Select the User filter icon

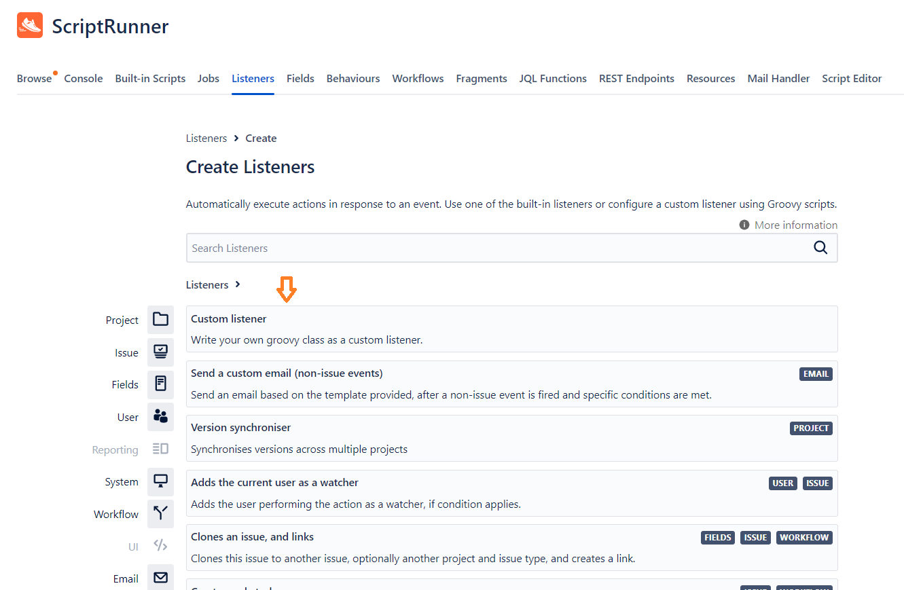(160, 416)
